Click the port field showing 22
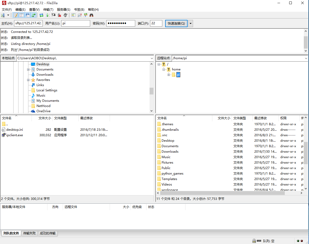The height and width of the screenshot is (244, 309). click(156, 23)
